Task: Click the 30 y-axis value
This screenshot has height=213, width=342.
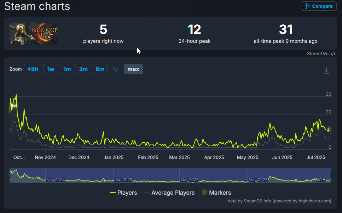Action: coord(328,94)
